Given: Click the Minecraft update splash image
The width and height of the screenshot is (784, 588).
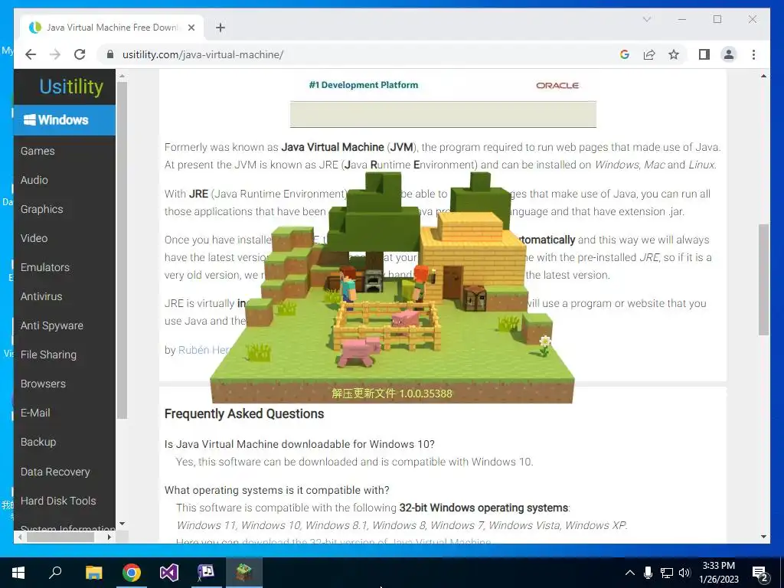Looking at the screenshot, I should [392, 288].
